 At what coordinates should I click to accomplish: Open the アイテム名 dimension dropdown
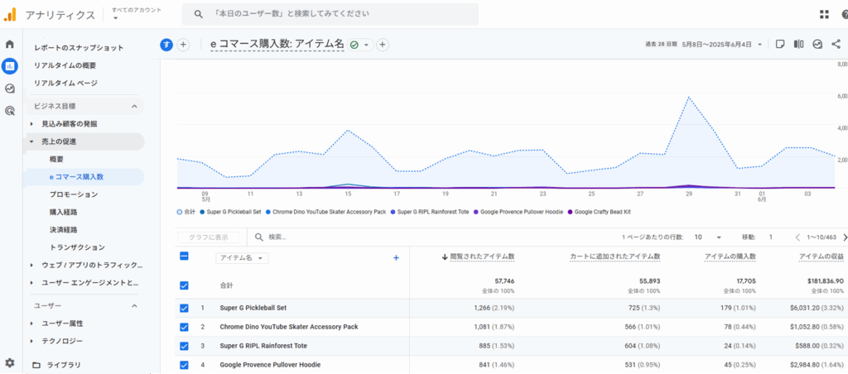[x=243, y=258]
